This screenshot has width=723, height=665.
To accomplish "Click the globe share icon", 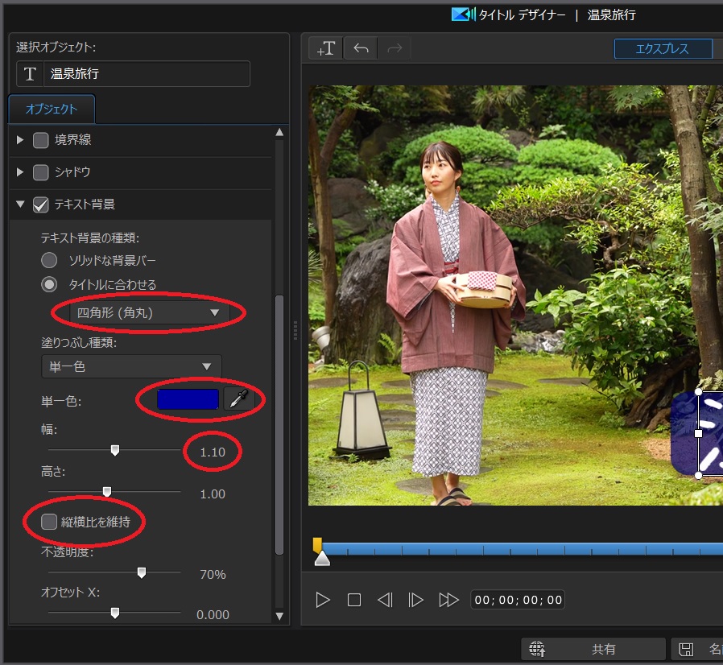I will [x=537, y=650].
